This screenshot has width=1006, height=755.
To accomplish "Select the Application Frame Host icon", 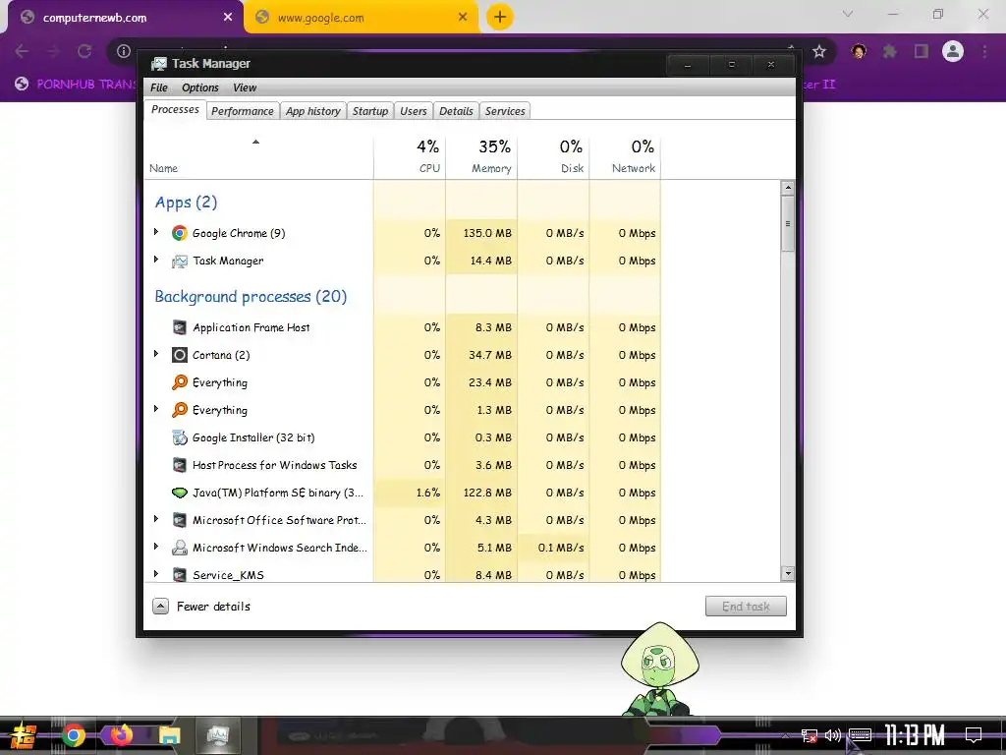I will point(180,327).
